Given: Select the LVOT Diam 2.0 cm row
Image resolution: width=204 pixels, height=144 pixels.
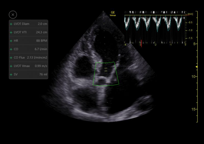Looking at the screenshot, I should pos(29,24).
